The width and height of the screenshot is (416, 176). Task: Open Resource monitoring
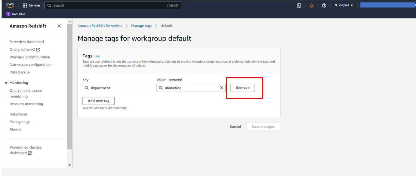pyautogui.click(x=26, y=104)
